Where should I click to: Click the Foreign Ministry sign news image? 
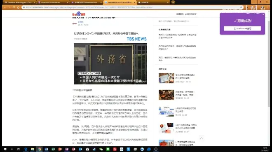[110, 64]
